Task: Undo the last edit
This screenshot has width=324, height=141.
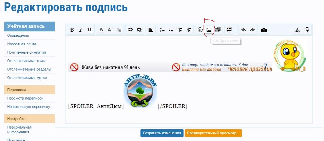Action: tap(244, 30)
